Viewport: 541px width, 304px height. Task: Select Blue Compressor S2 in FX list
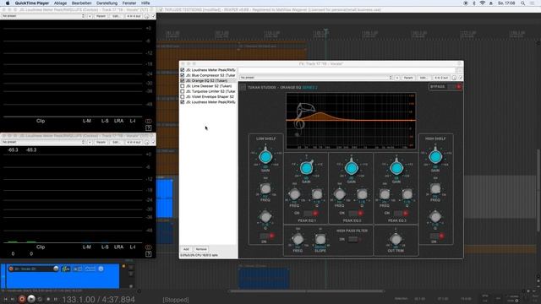point(210,75)
